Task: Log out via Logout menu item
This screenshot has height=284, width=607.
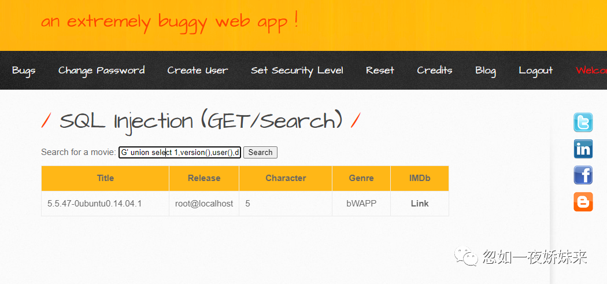Action: click(536, 71)
